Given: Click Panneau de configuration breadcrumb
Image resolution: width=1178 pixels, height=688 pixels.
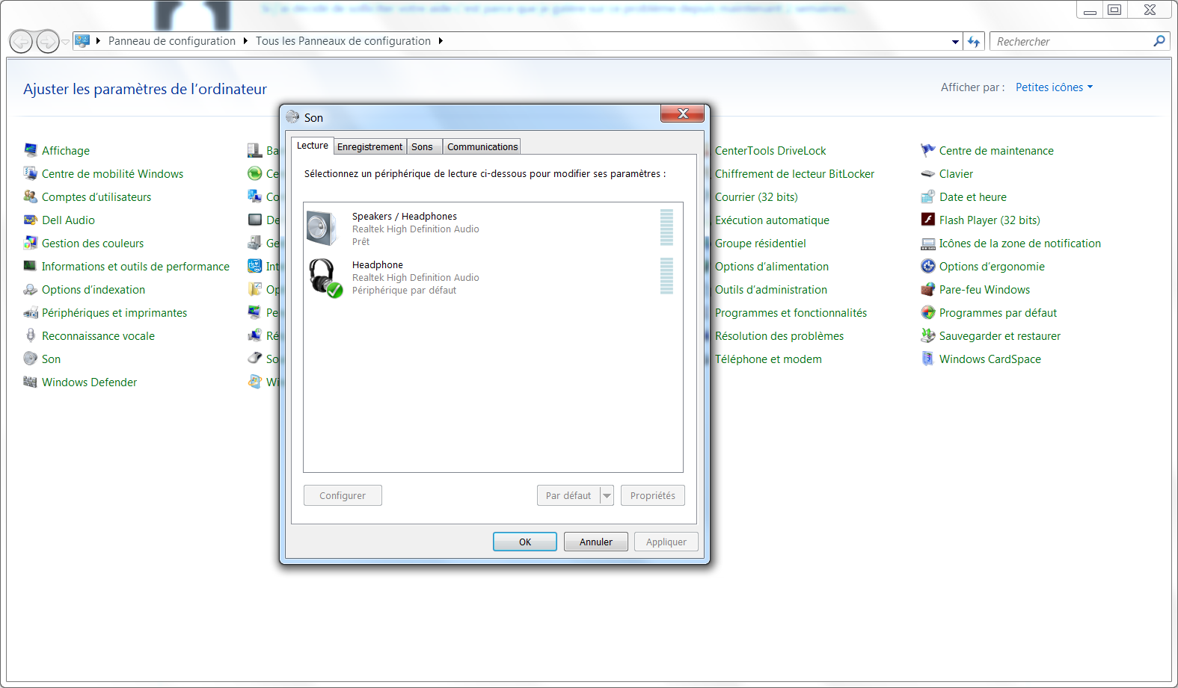Looking at the screenshot, I should click(x=172, y=41).
